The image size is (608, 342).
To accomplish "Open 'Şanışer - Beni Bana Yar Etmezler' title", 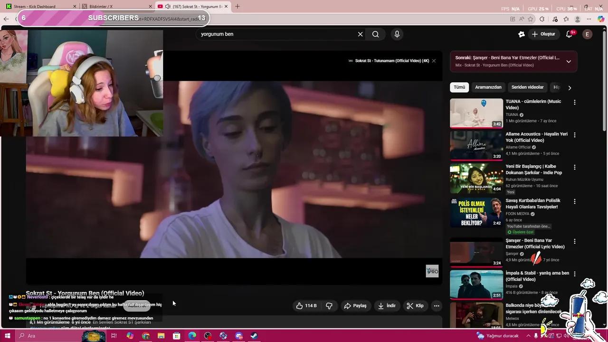I will (535, 244).
